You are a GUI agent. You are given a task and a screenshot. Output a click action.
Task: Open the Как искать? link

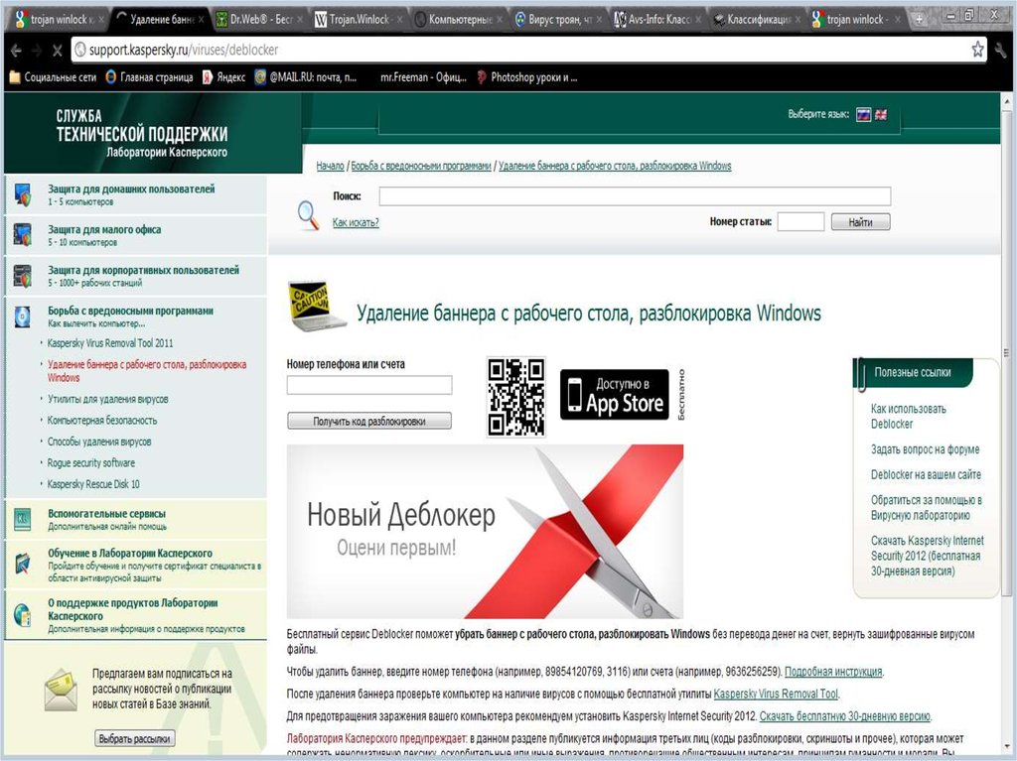pos(356,222)
